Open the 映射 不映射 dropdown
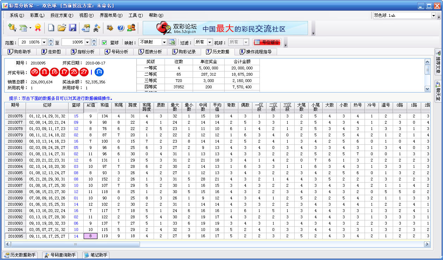443x260 pixels. [153, 42]
